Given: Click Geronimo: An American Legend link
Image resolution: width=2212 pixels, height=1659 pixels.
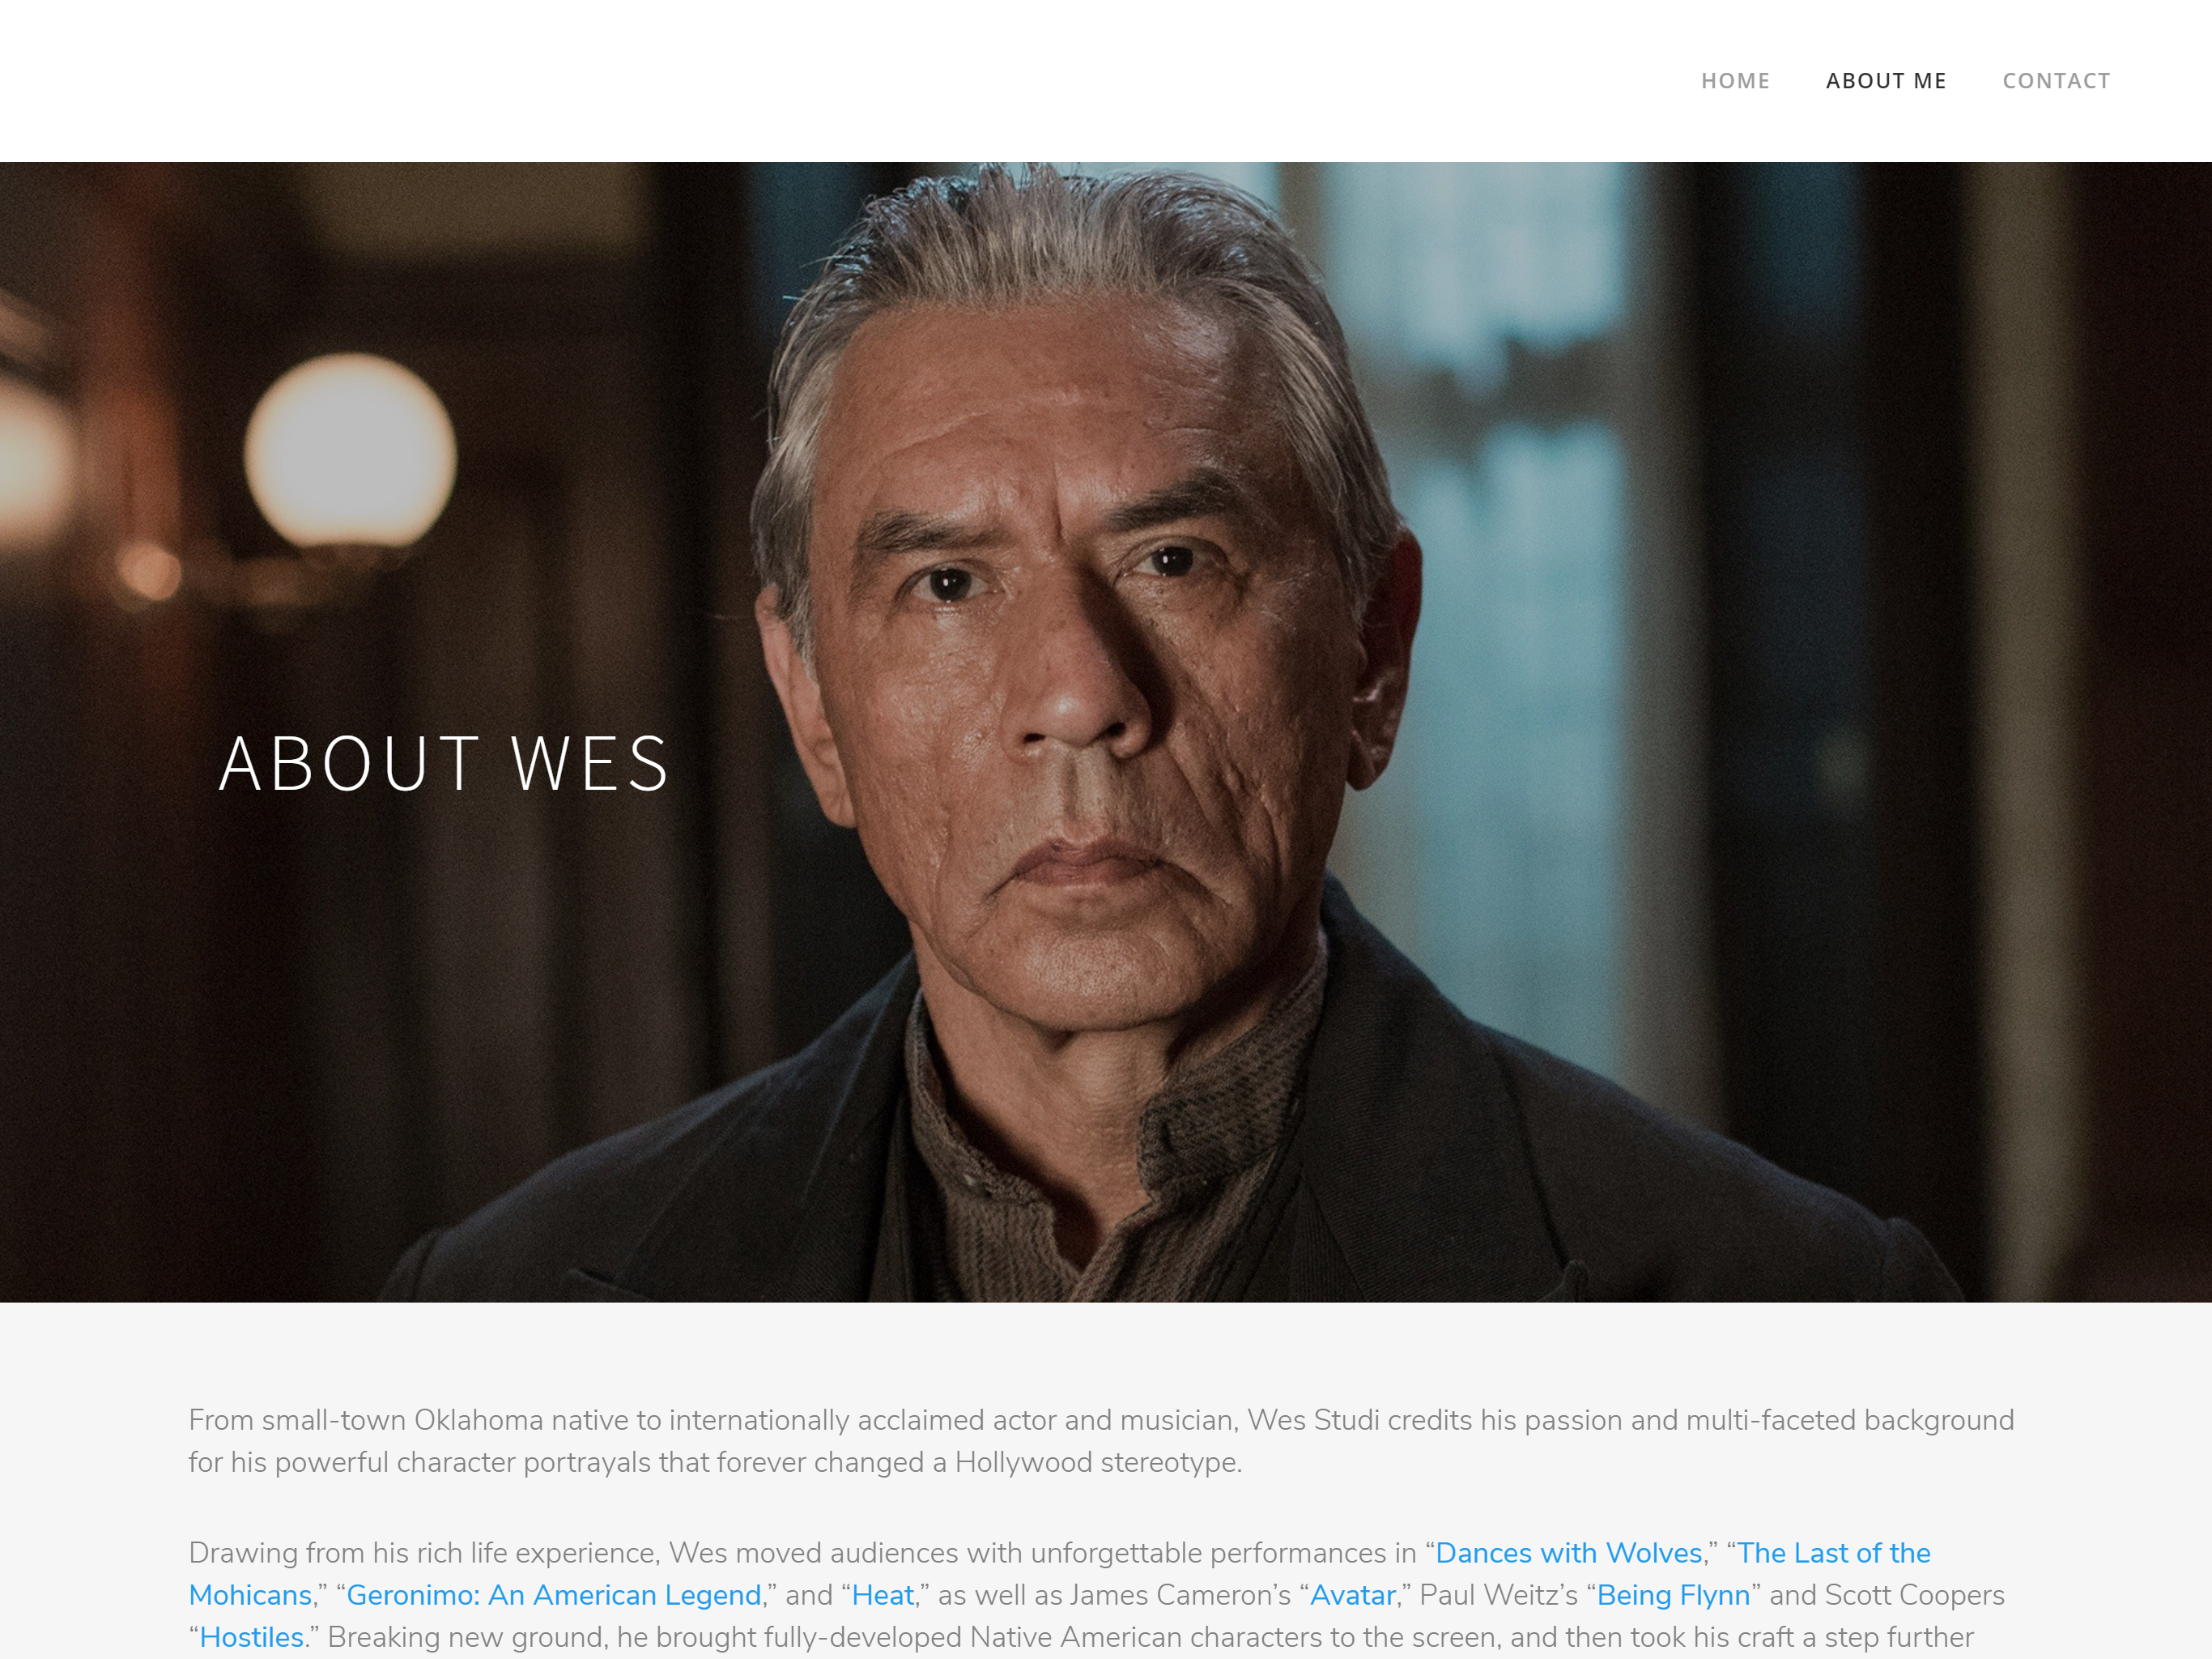Looking at the screenshot, I should tap(554, 1595).
